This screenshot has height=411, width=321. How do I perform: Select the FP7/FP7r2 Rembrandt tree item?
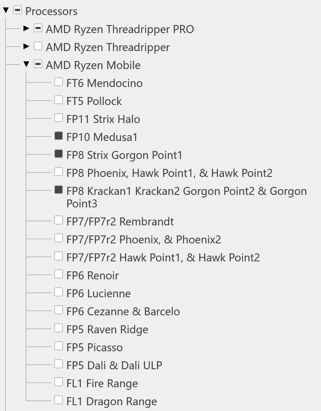coord(120,221)
